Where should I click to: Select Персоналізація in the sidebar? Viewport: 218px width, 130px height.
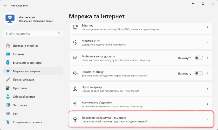[33, 80]
